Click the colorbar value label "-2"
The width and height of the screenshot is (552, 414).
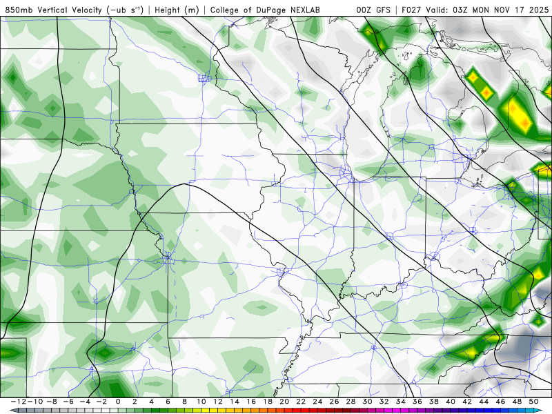pyautogui.click(x=101, y=402)
